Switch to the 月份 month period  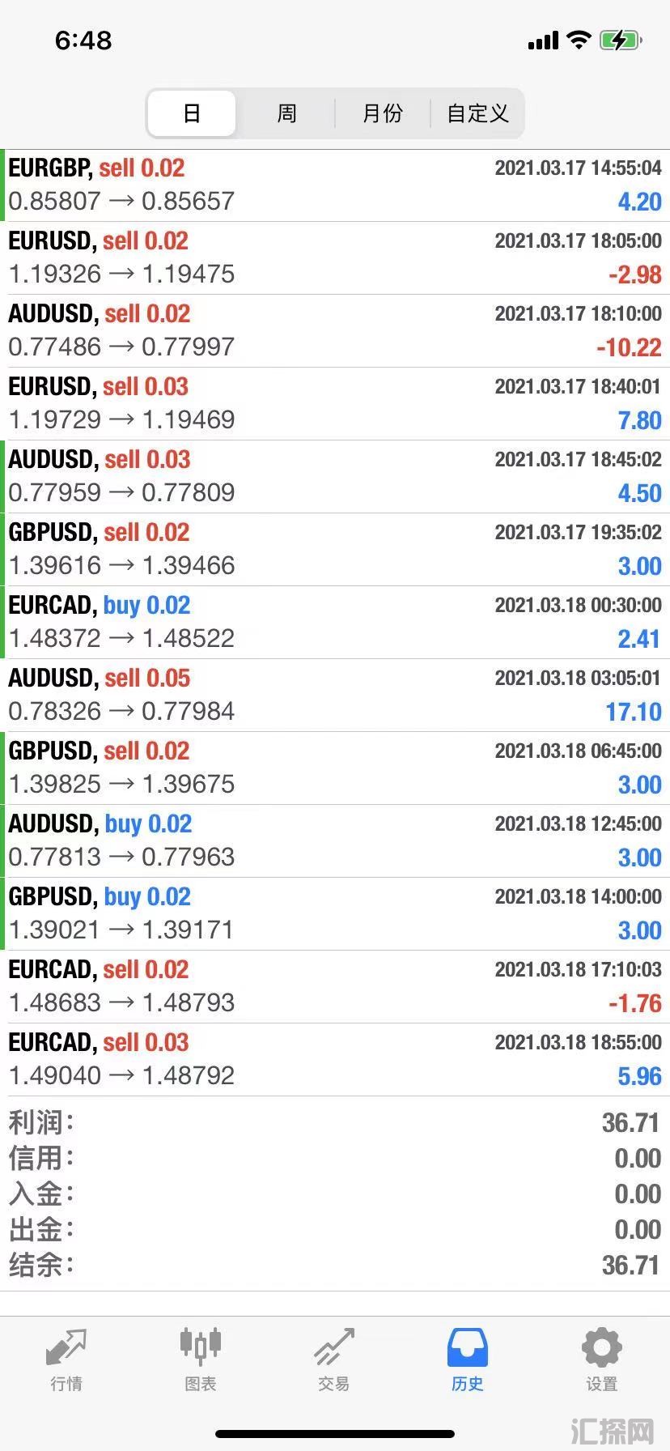click(x=382, y=113)
